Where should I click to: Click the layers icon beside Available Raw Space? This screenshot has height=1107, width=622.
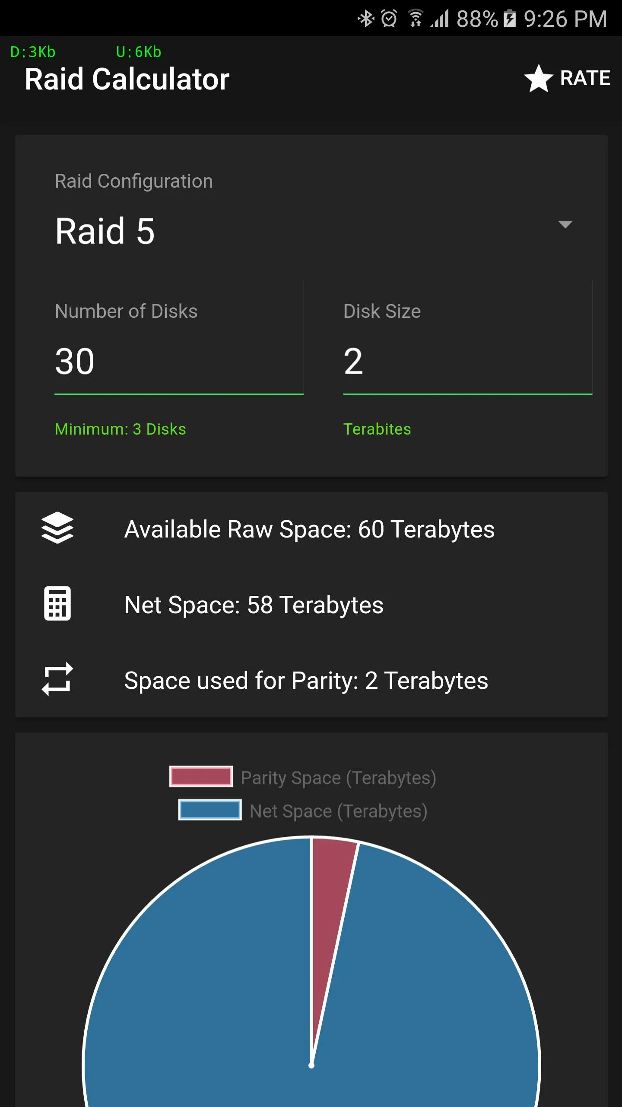(57, 528)
